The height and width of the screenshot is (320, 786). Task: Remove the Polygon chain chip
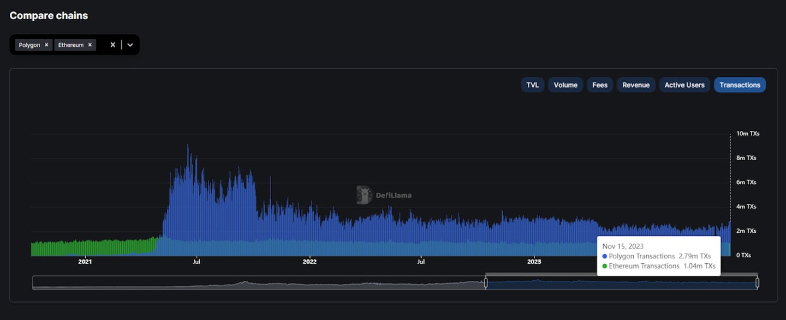click(x=46, y=45)
